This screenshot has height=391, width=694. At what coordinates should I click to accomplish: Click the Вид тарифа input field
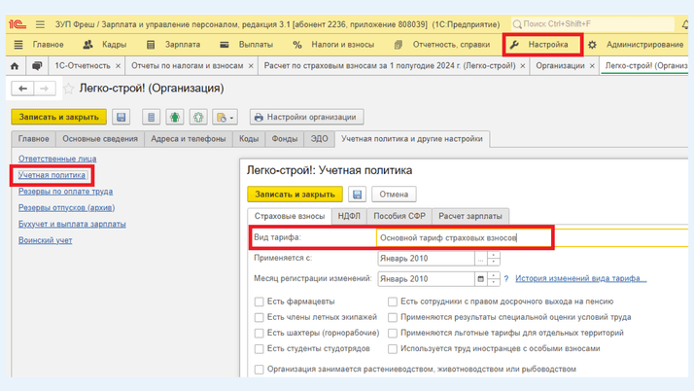click(531, 237)
